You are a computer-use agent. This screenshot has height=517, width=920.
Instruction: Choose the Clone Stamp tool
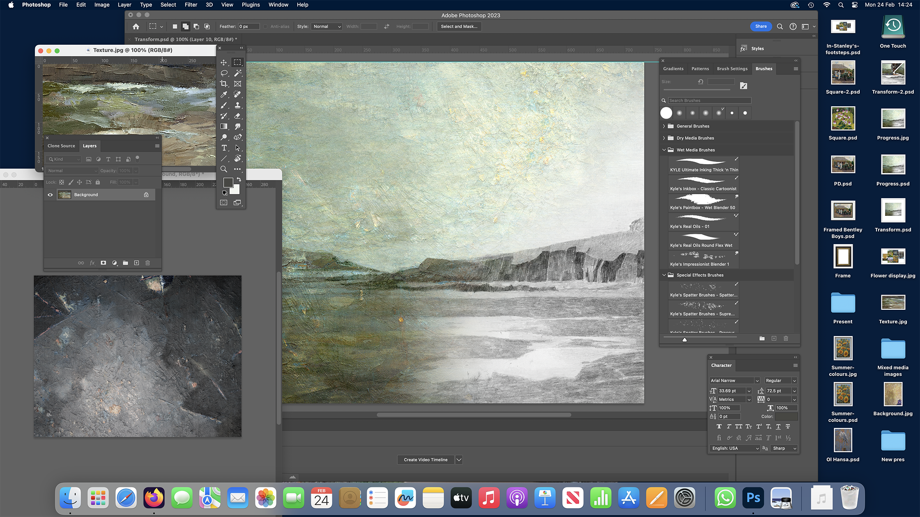(237, 105)
